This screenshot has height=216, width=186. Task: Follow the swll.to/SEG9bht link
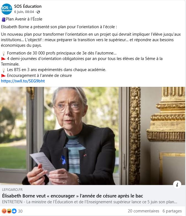tap(23, 81)
